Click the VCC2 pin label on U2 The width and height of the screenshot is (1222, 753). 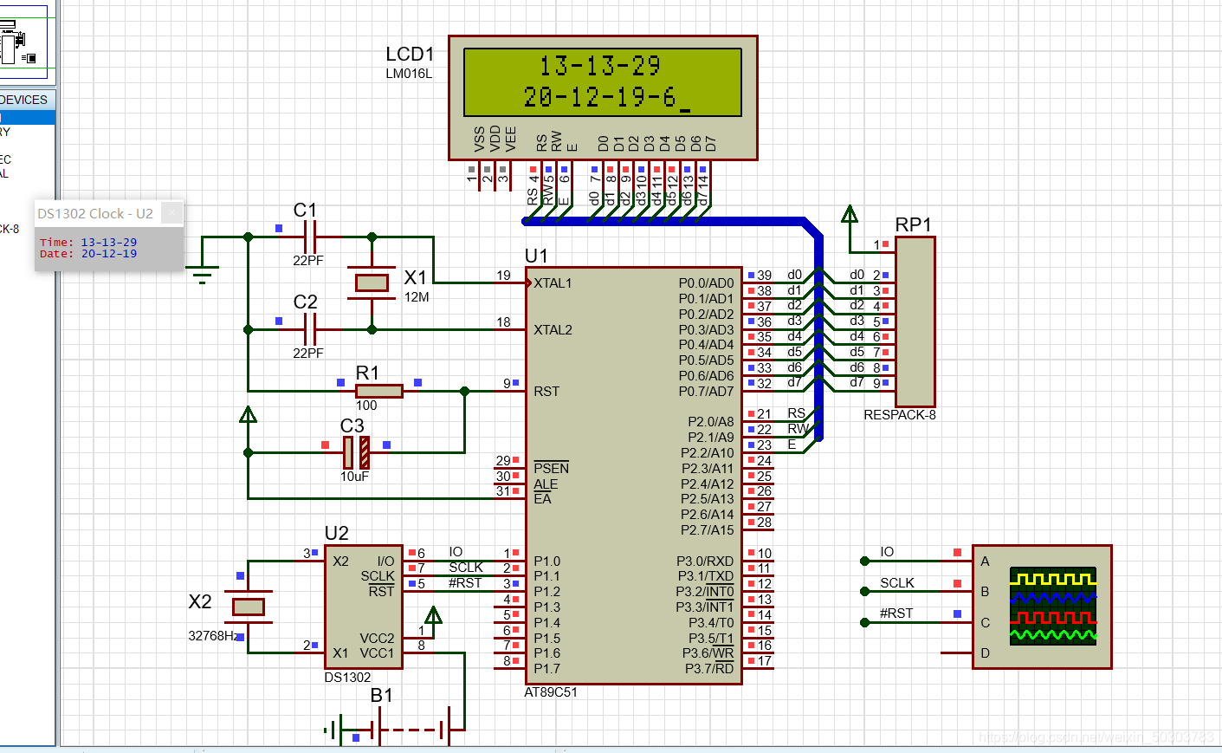378,639
